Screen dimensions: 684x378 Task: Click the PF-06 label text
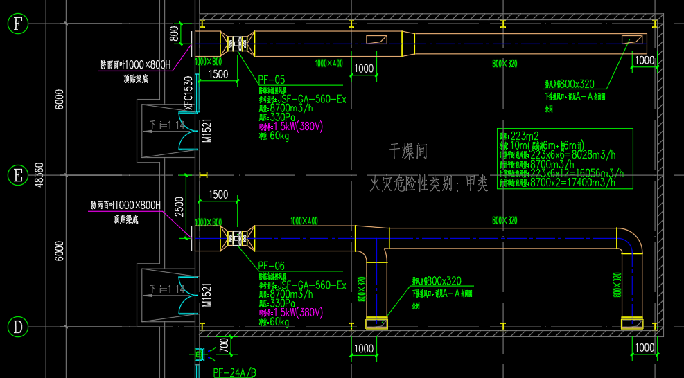click(271, 266)
